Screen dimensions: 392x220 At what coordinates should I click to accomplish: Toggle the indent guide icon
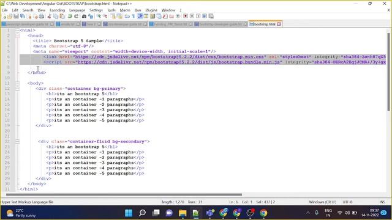(x=140, y=16)
